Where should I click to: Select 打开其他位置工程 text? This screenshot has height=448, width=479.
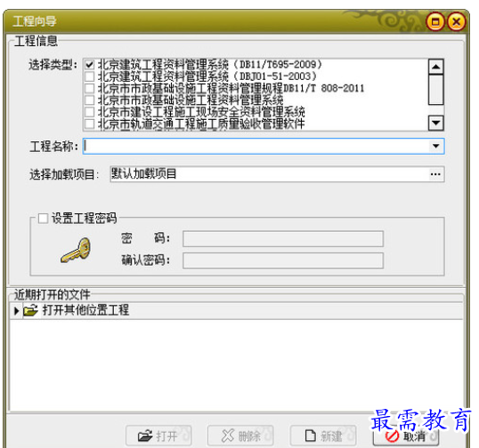coord(85,310)
